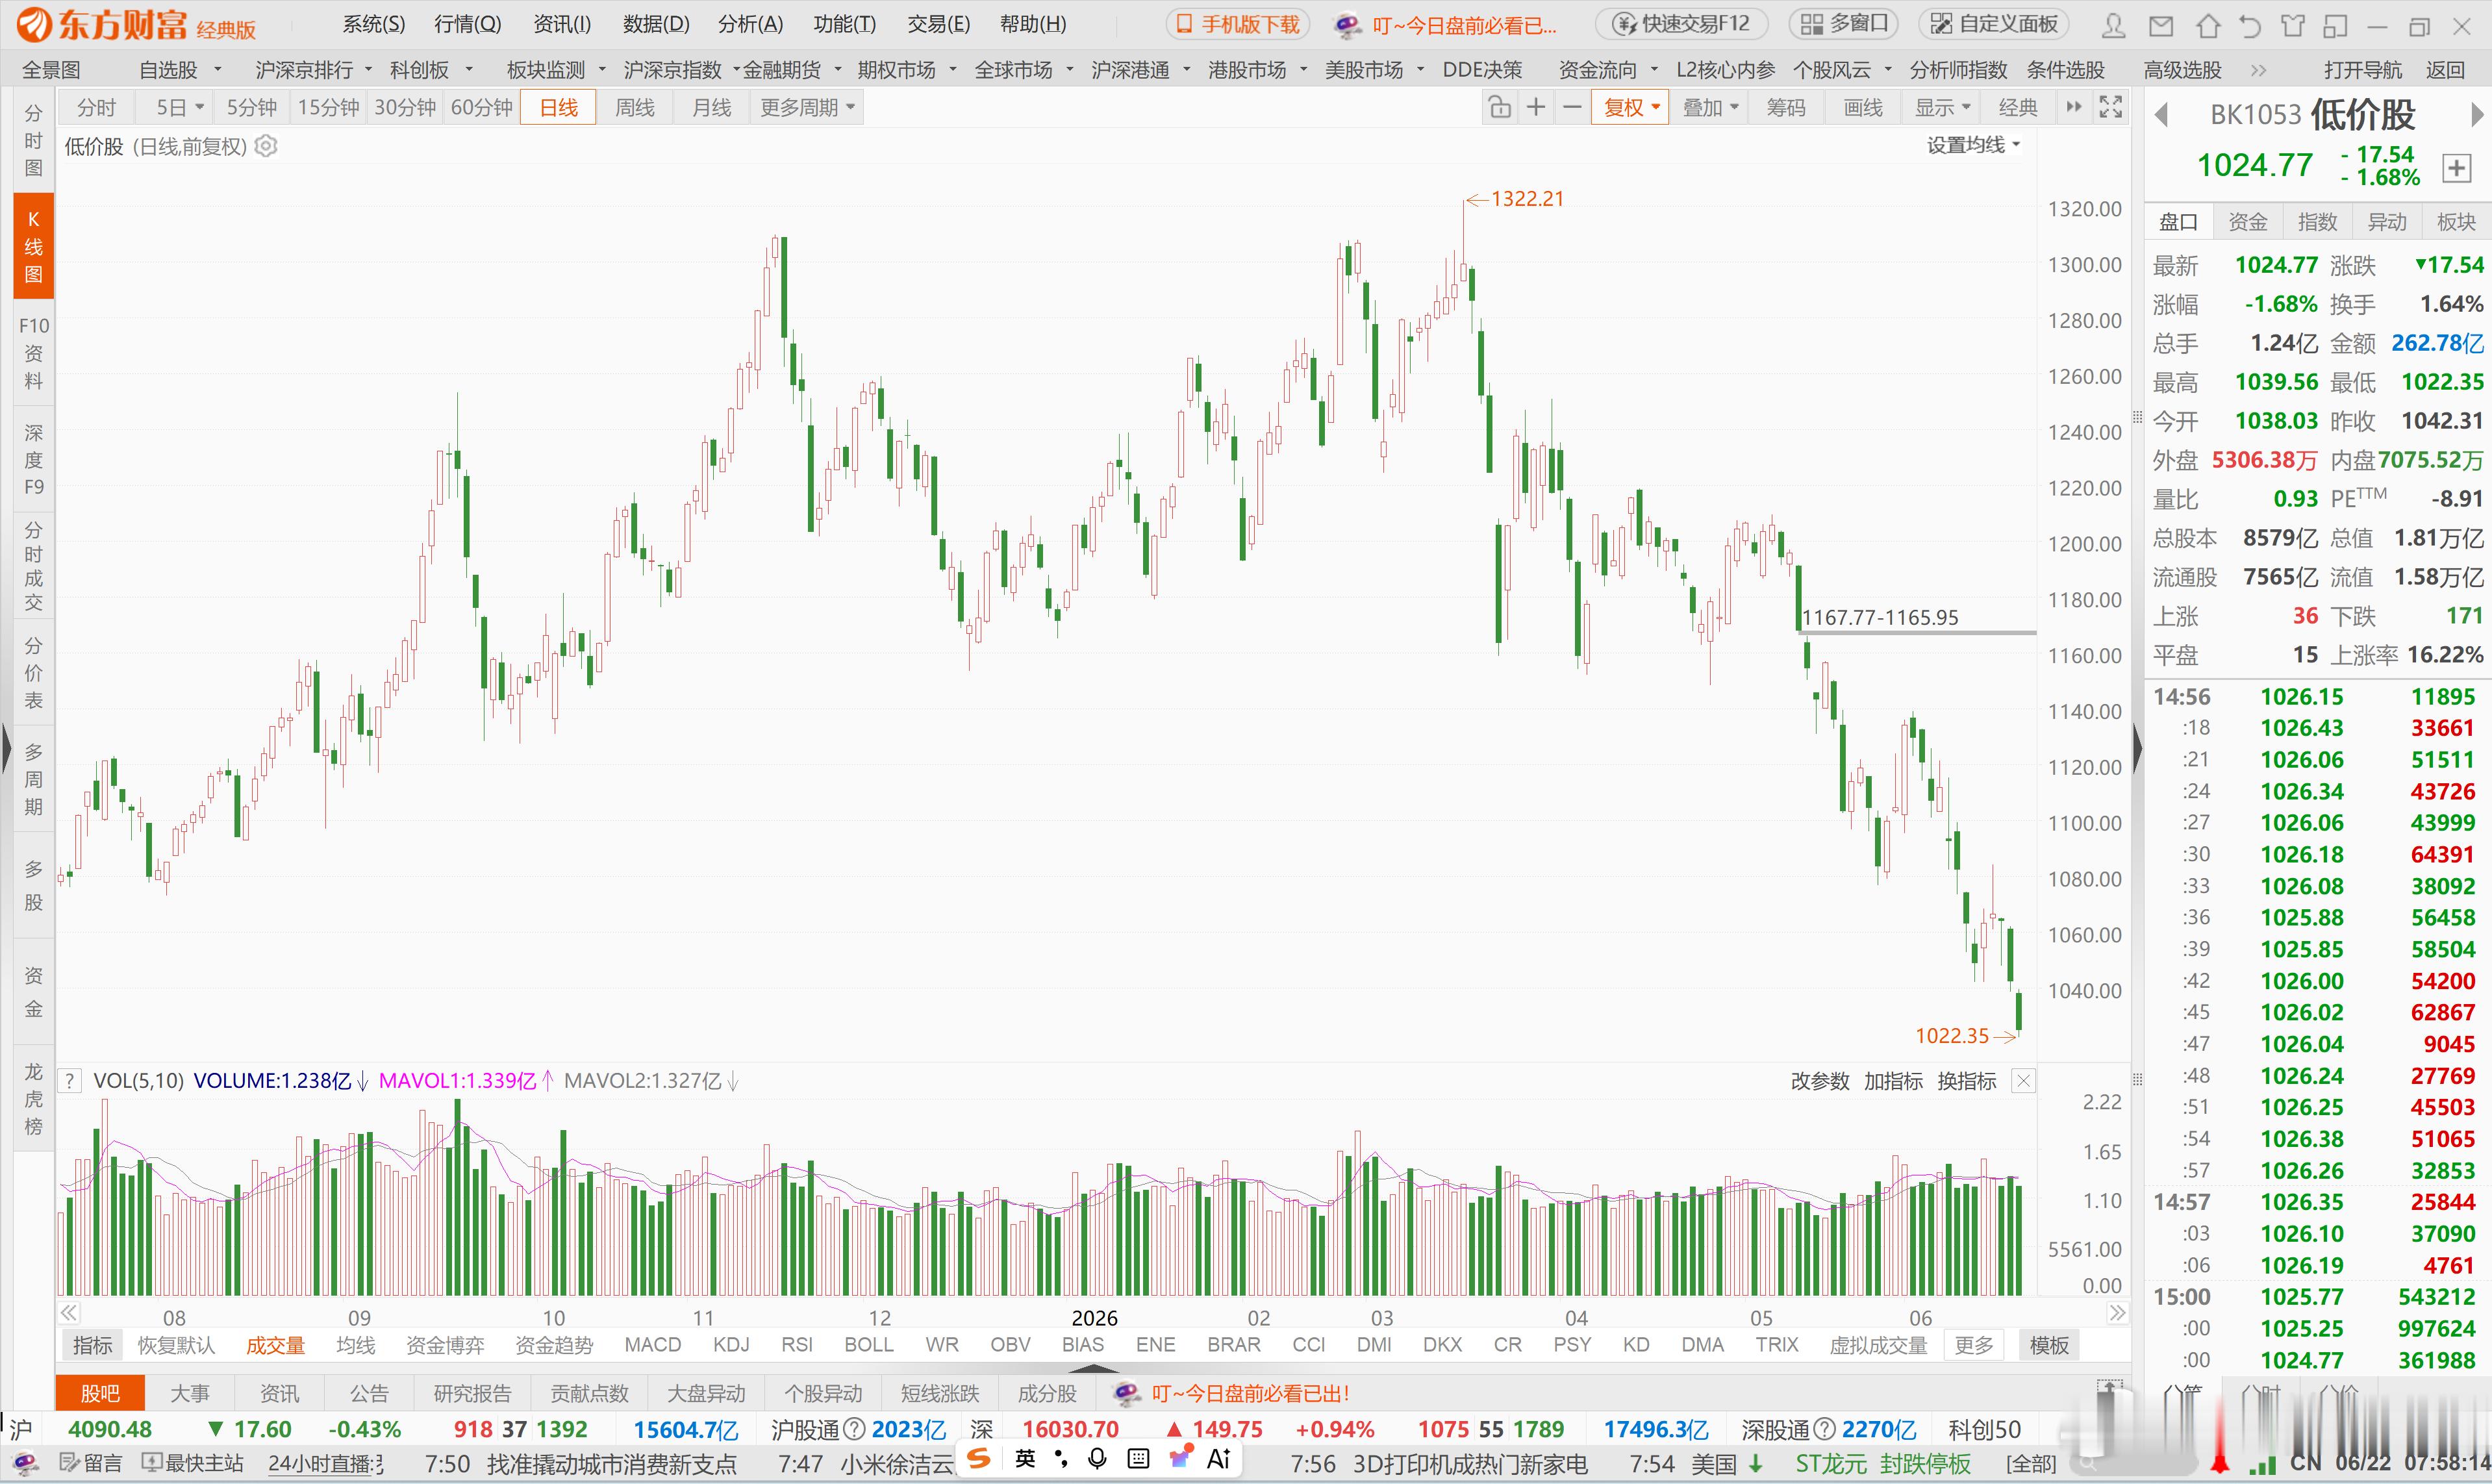Open chart settings gear beside 低价股 title
The image size is (2492, 1484).
[266, 147]
